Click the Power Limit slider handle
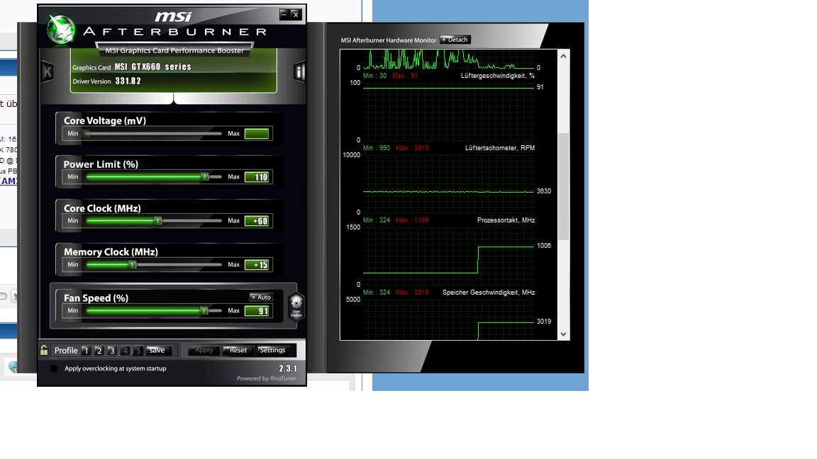This screenshot has height=459, width=817. (x=205, y=177)
